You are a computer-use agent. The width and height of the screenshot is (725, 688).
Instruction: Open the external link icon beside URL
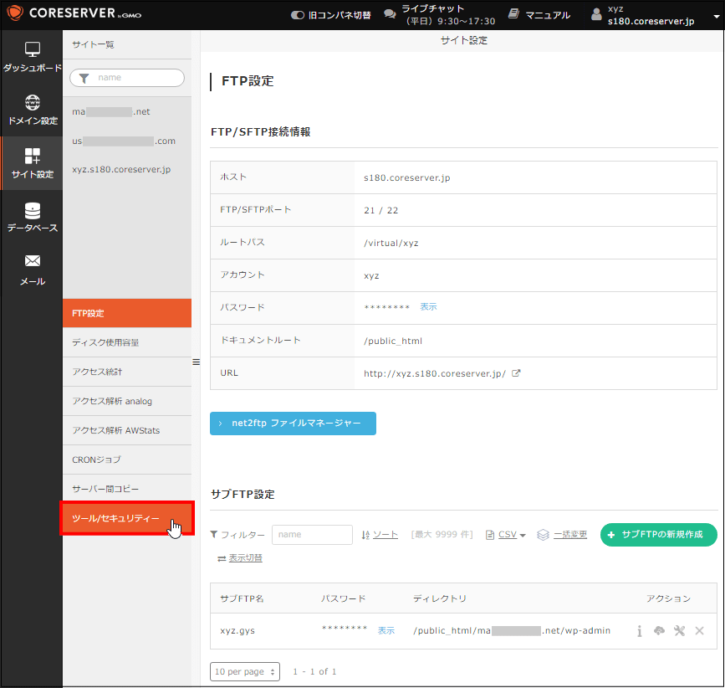516,373
